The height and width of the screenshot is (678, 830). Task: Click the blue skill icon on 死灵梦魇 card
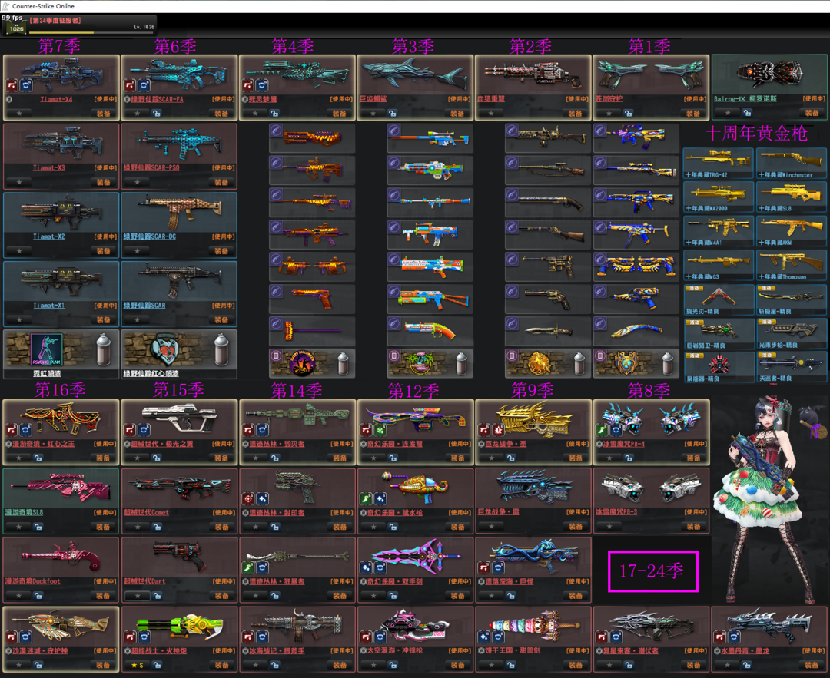click(x=262, y=85)
